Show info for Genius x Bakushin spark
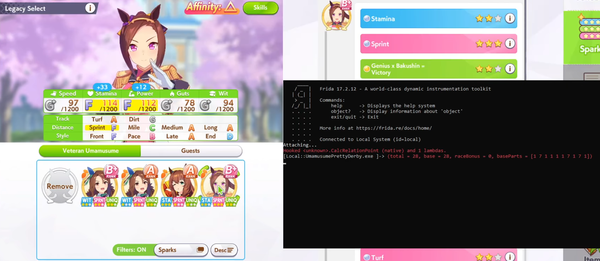Image resolution: width=600 pixels, height=261 pixels. 510,69
